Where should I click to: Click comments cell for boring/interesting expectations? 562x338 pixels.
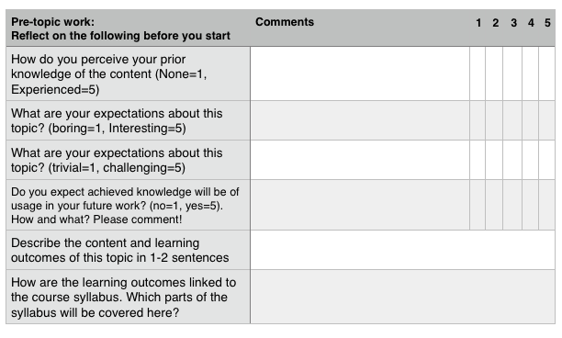(x=360, y=120)
